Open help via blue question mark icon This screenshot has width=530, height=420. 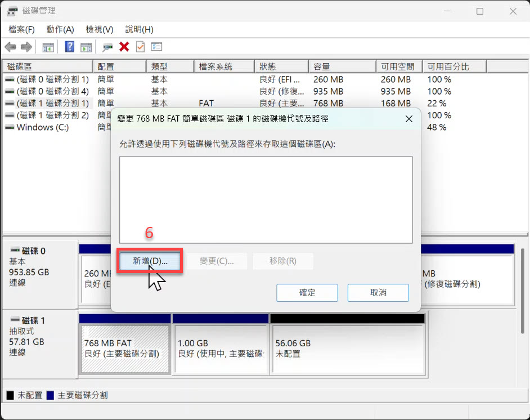pos(70,47)
